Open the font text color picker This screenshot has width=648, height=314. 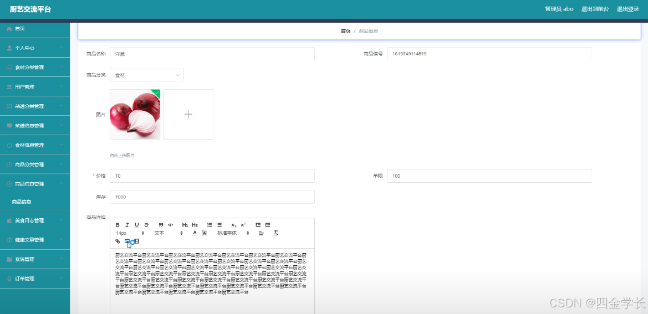click(195, 233)
